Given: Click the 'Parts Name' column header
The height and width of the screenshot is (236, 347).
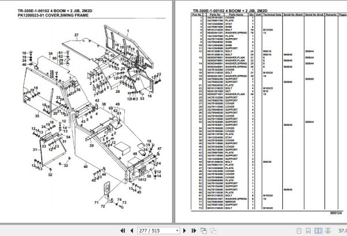Looking at the screenshot, I should (x=236, y=14).
